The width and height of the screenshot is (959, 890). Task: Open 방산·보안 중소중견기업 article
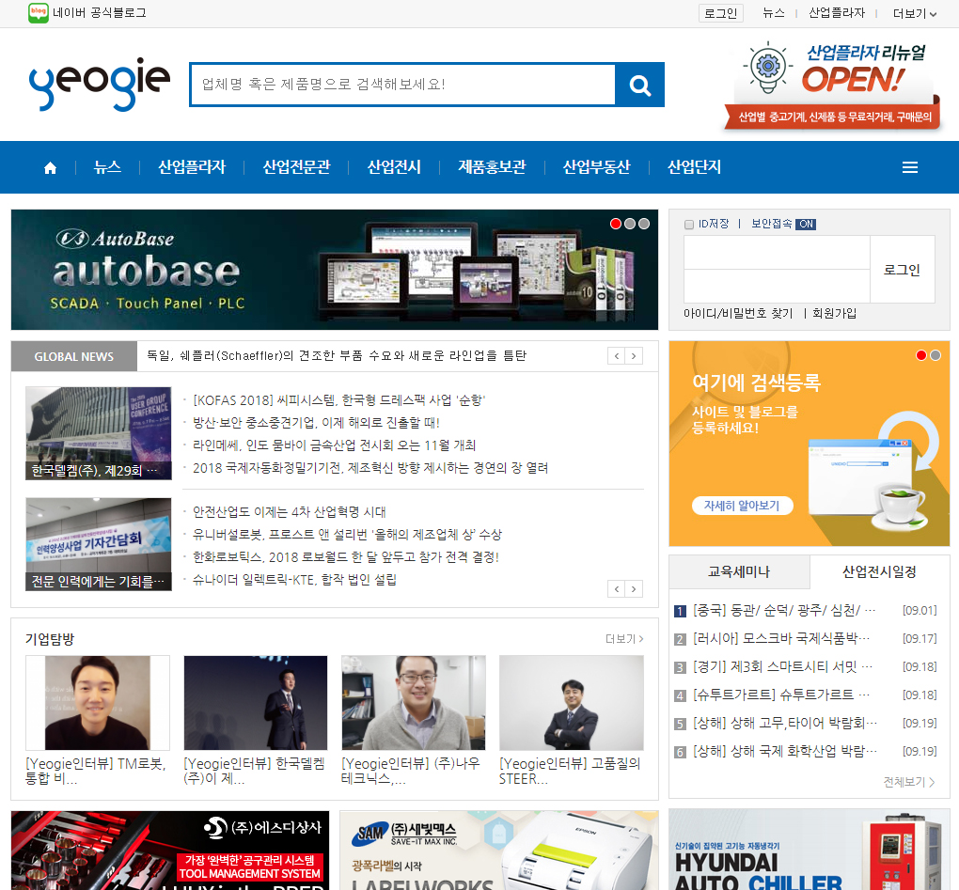click(x=316, y=423)
